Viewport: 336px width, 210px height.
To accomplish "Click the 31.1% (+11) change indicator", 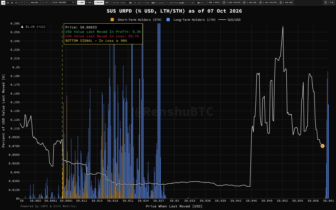I will [33, 27].
